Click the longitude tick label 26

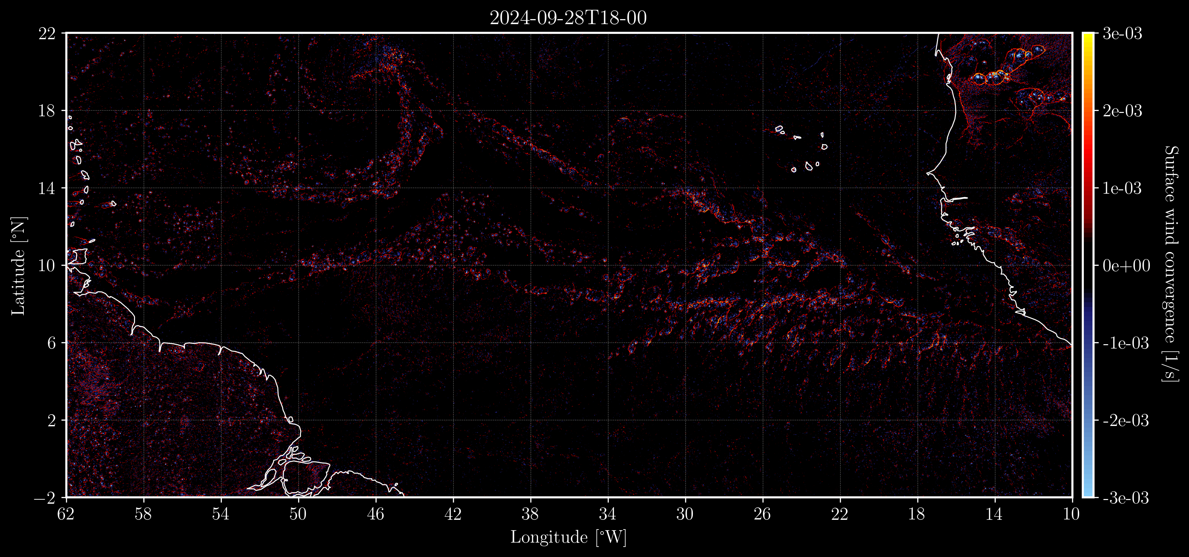coord(763,514)
